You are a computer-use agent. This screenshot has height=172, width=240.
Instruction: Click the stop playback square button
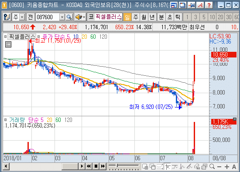coord(96,166)
